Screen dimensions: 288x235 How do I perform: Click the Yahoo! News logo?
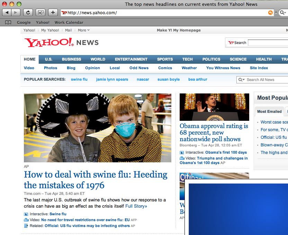61,43
